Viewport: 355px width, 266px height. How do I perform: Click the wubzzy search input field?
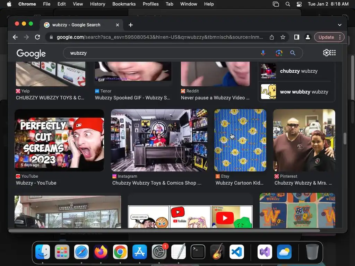pos(163,53)
